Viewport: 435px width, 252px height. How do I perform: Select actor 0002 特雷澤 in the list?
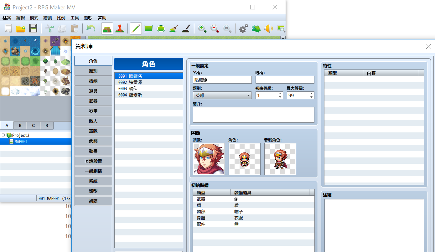pos(149,82)
